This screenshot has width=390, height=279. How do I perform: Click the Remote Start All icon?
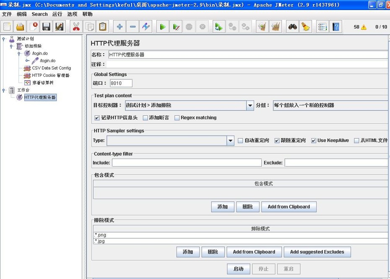(x=219, y=26)
